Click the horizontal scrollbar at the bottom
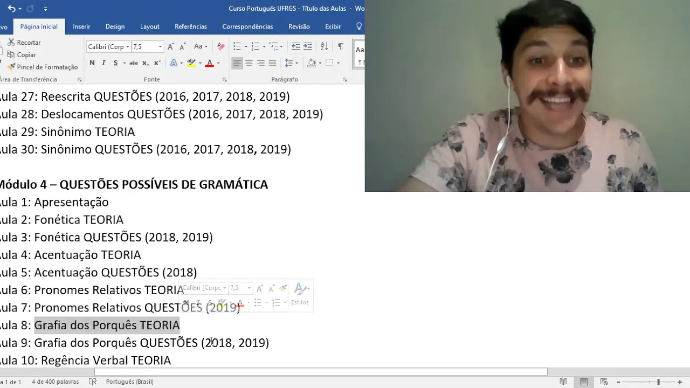 (321, 372)
